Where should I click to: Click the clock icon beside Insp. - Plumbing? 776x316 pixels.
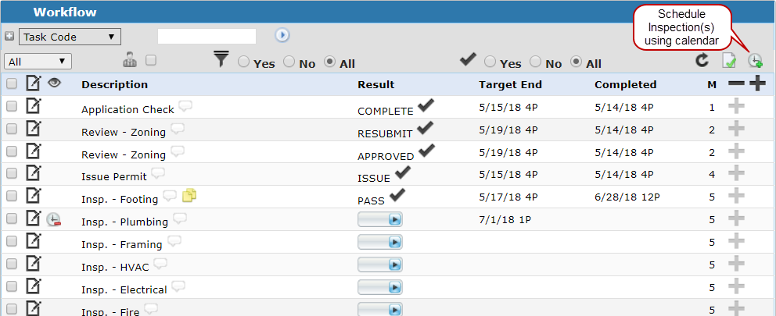[x=53, y=219]
